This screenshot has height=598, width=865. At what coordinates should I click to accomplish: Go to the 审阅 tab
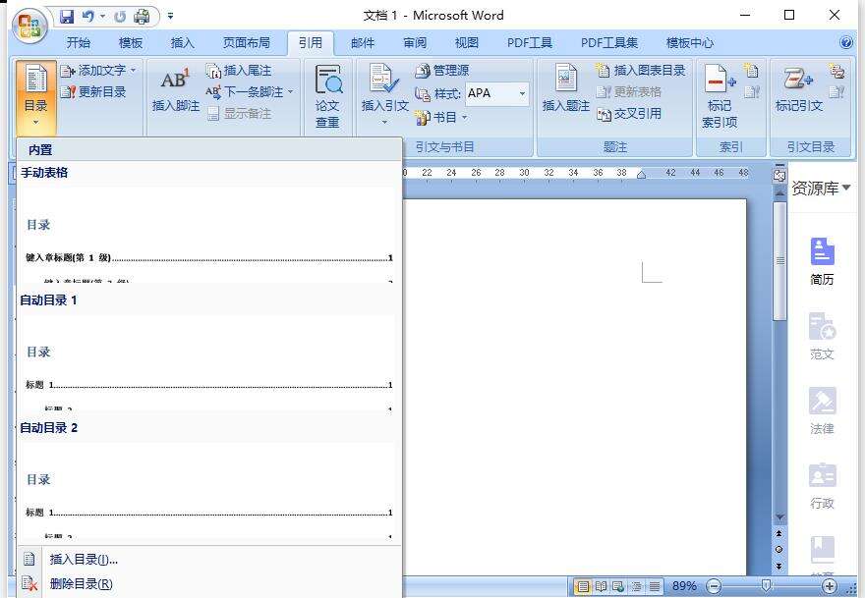pos(415,43)
